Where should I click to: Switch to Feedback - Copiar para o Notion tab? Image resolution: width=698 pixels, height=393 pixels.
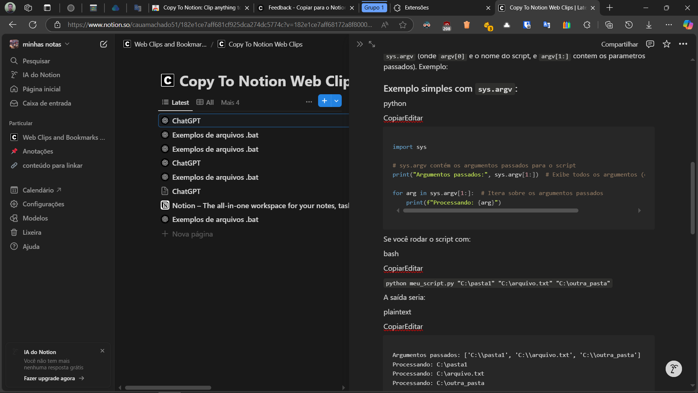(306, 8)
